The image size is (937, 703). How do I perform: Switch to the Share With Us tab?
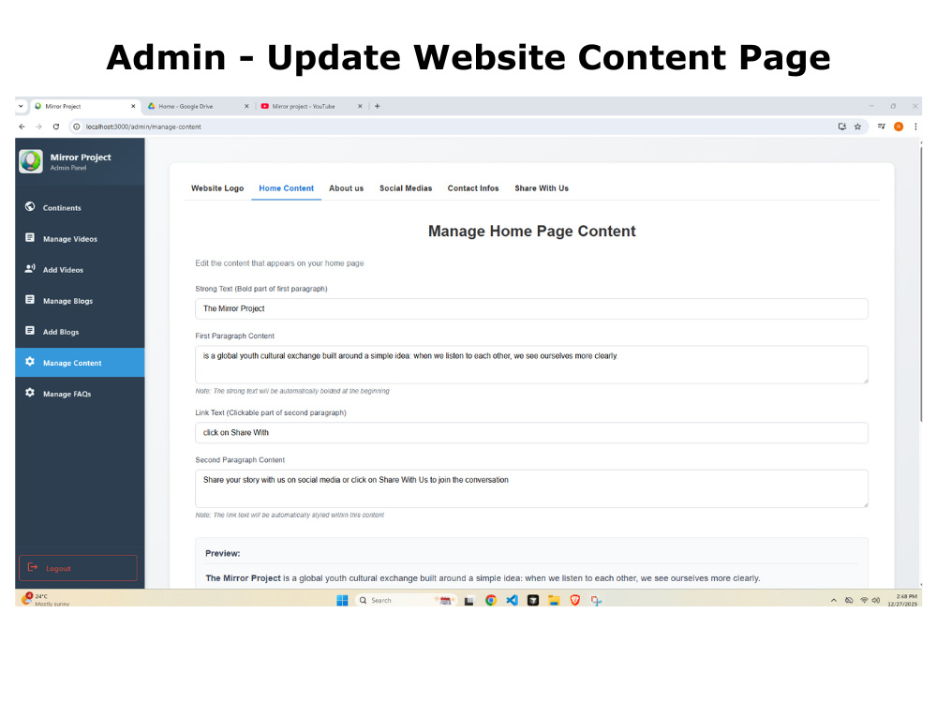(x=542, y=188)
